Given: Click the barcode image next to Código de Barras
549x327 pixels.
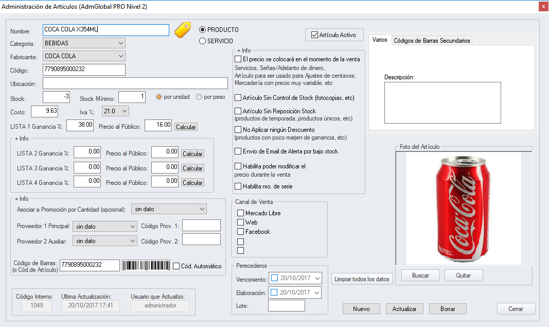Looking at the screenshot, I should point(146,265).
